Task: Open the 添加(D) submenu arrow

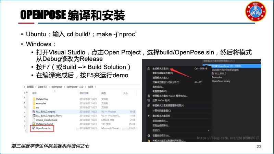Action: 209,130
